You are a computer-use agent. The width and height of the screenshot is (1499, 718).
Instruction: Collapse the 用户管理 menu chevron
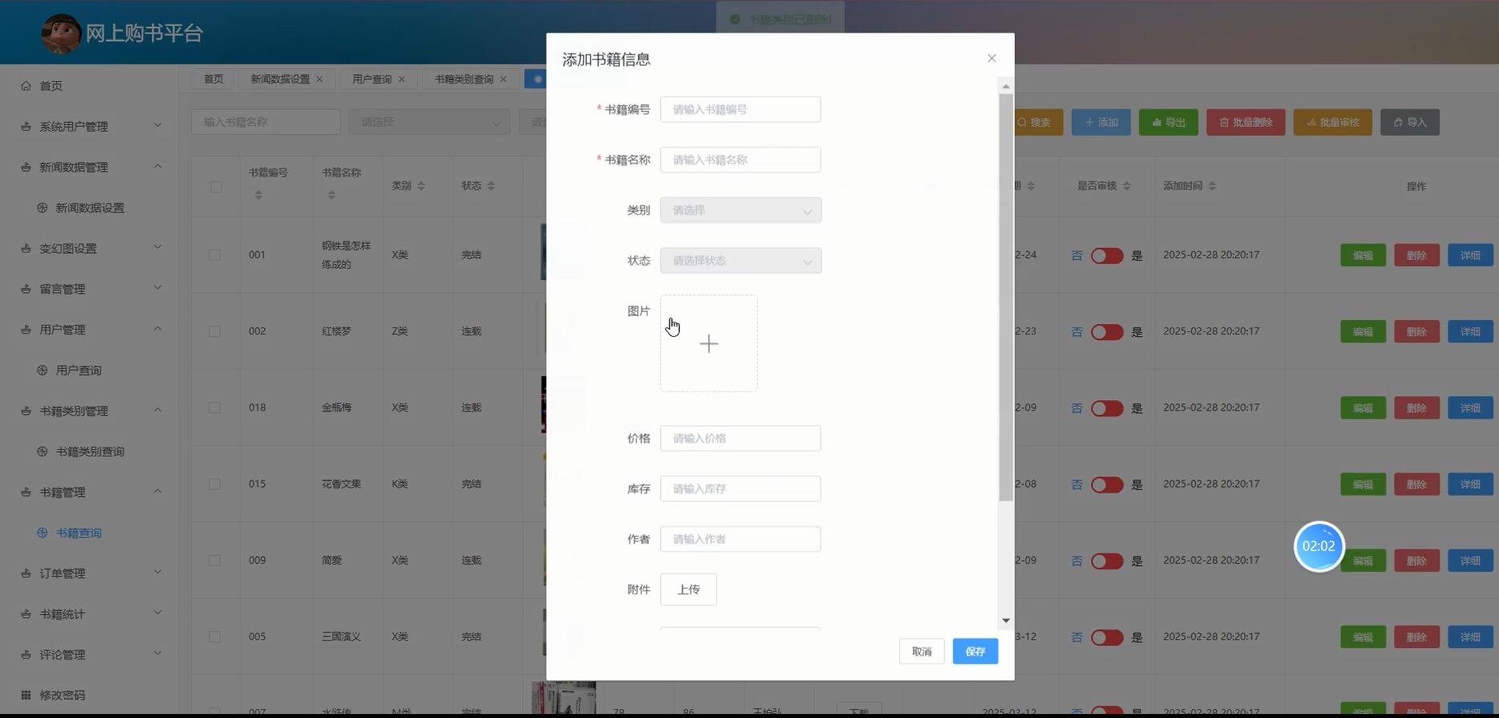(157, 328)
